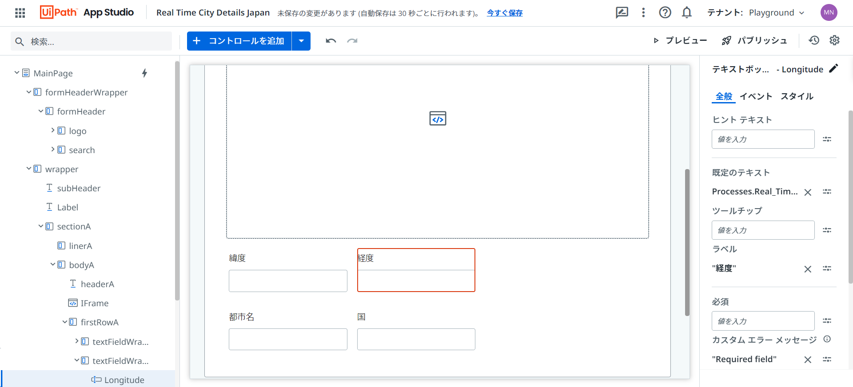
Task: Select headerA in the tree
Action: point(97,284)
